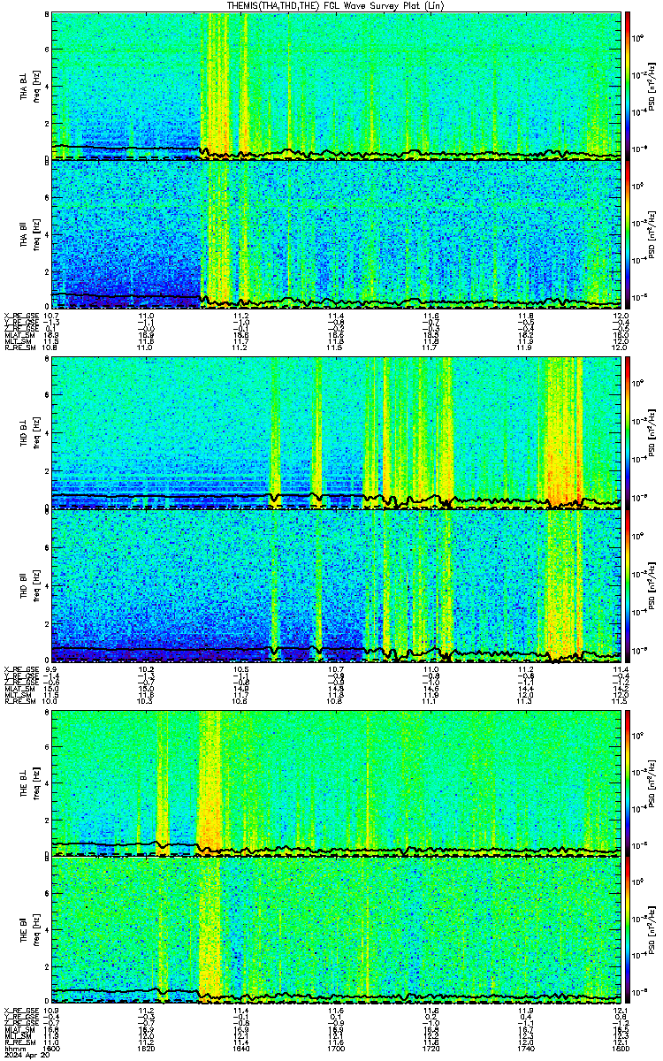
Task: Click the 10.9 X_RE_GSE value under THE panels
Action: (x=52, y=1011)
